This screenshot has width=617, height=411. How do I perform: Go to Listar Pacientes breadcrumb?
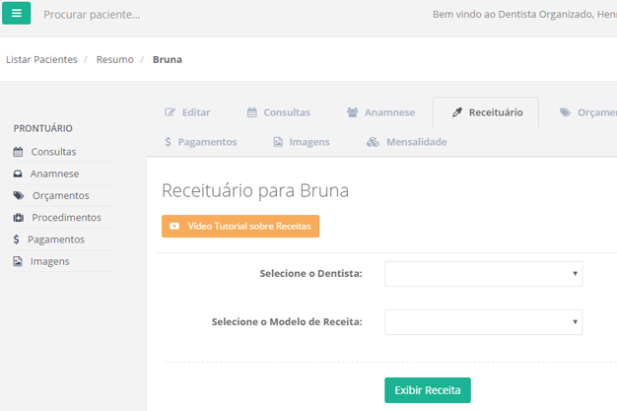[41, 59]
